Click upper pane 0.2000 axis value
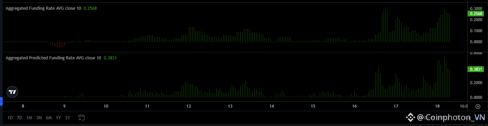The image size is (488, 126). tap(476, 20)
